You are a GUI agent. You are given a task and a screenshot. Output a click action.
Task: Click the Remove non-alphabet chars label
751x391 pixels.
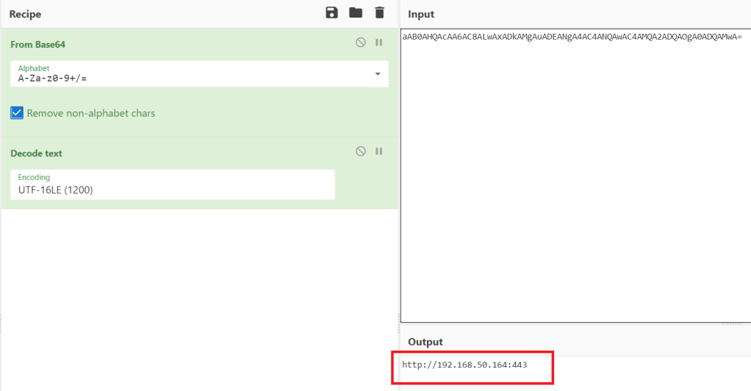[x=90, y=113]
